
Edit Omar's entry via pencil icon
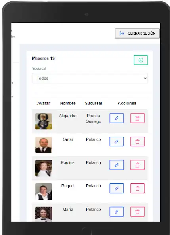117,141
